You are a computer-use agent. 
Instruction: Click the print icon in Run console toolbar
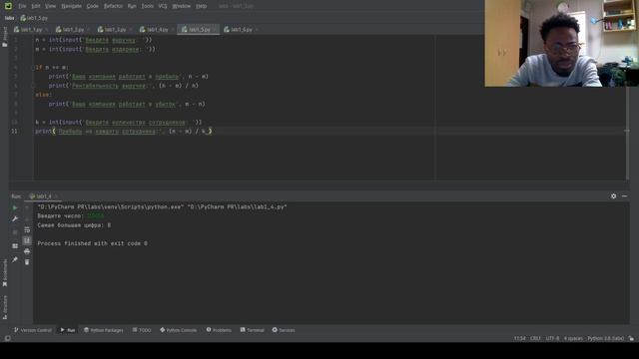[x=27, y=251]
